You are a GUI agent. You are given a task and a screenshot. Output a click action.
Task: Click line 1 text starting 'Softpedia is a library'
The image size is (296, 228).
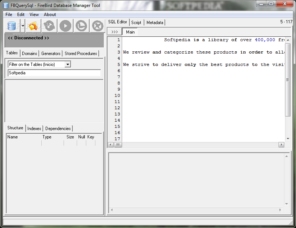tap(224, 40)
